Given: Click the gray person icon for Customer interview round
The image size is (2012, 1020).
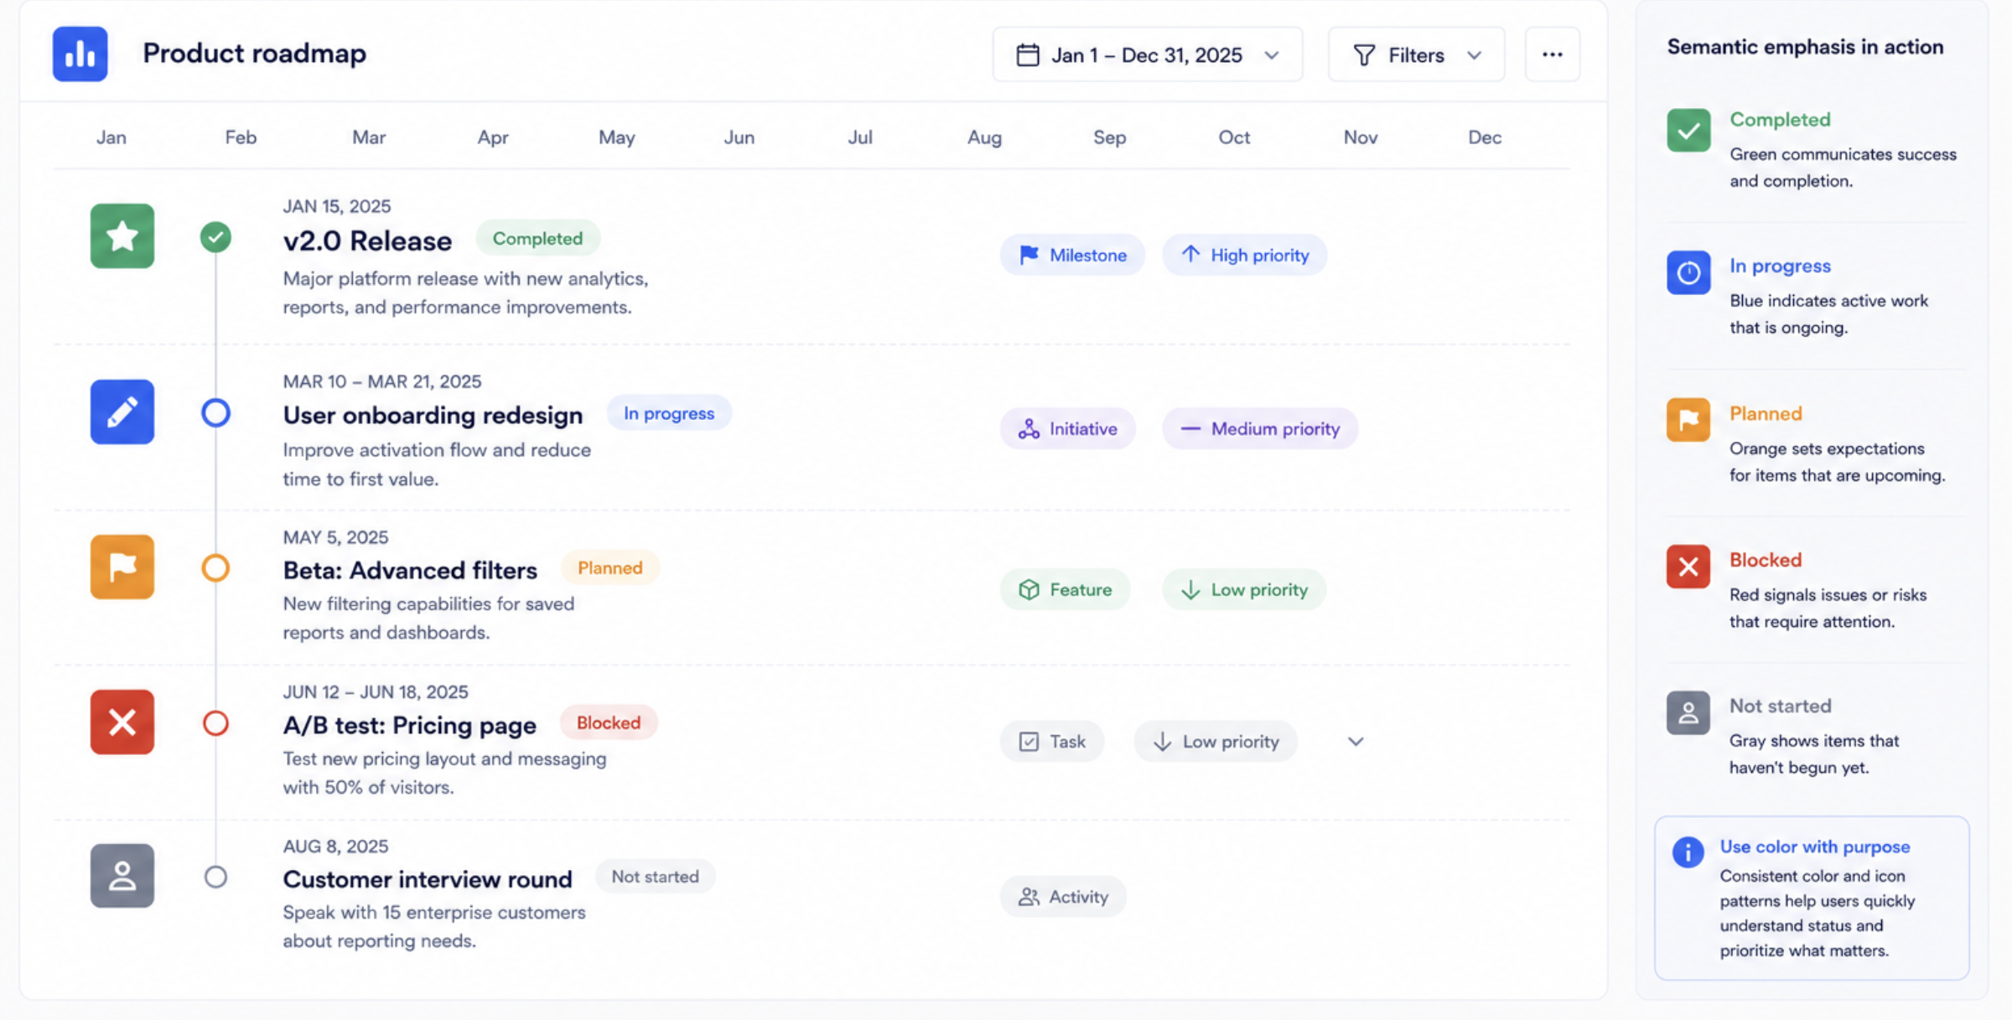Looking at the screenshot, I should coord(122,876).
